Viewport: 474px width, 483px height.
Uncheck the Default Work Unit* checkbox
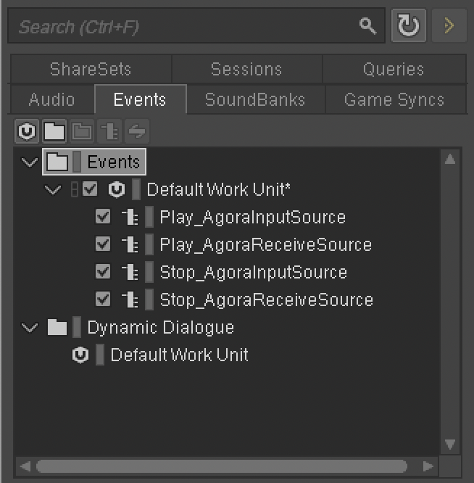click(x=90, y=189)
